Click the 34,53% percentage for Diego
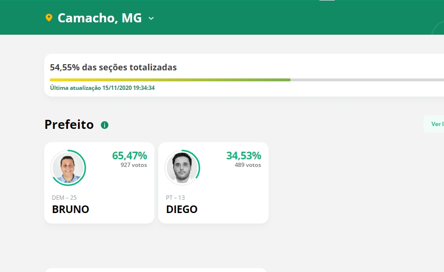This screenshot has width=444, height=272. [243, 155]
